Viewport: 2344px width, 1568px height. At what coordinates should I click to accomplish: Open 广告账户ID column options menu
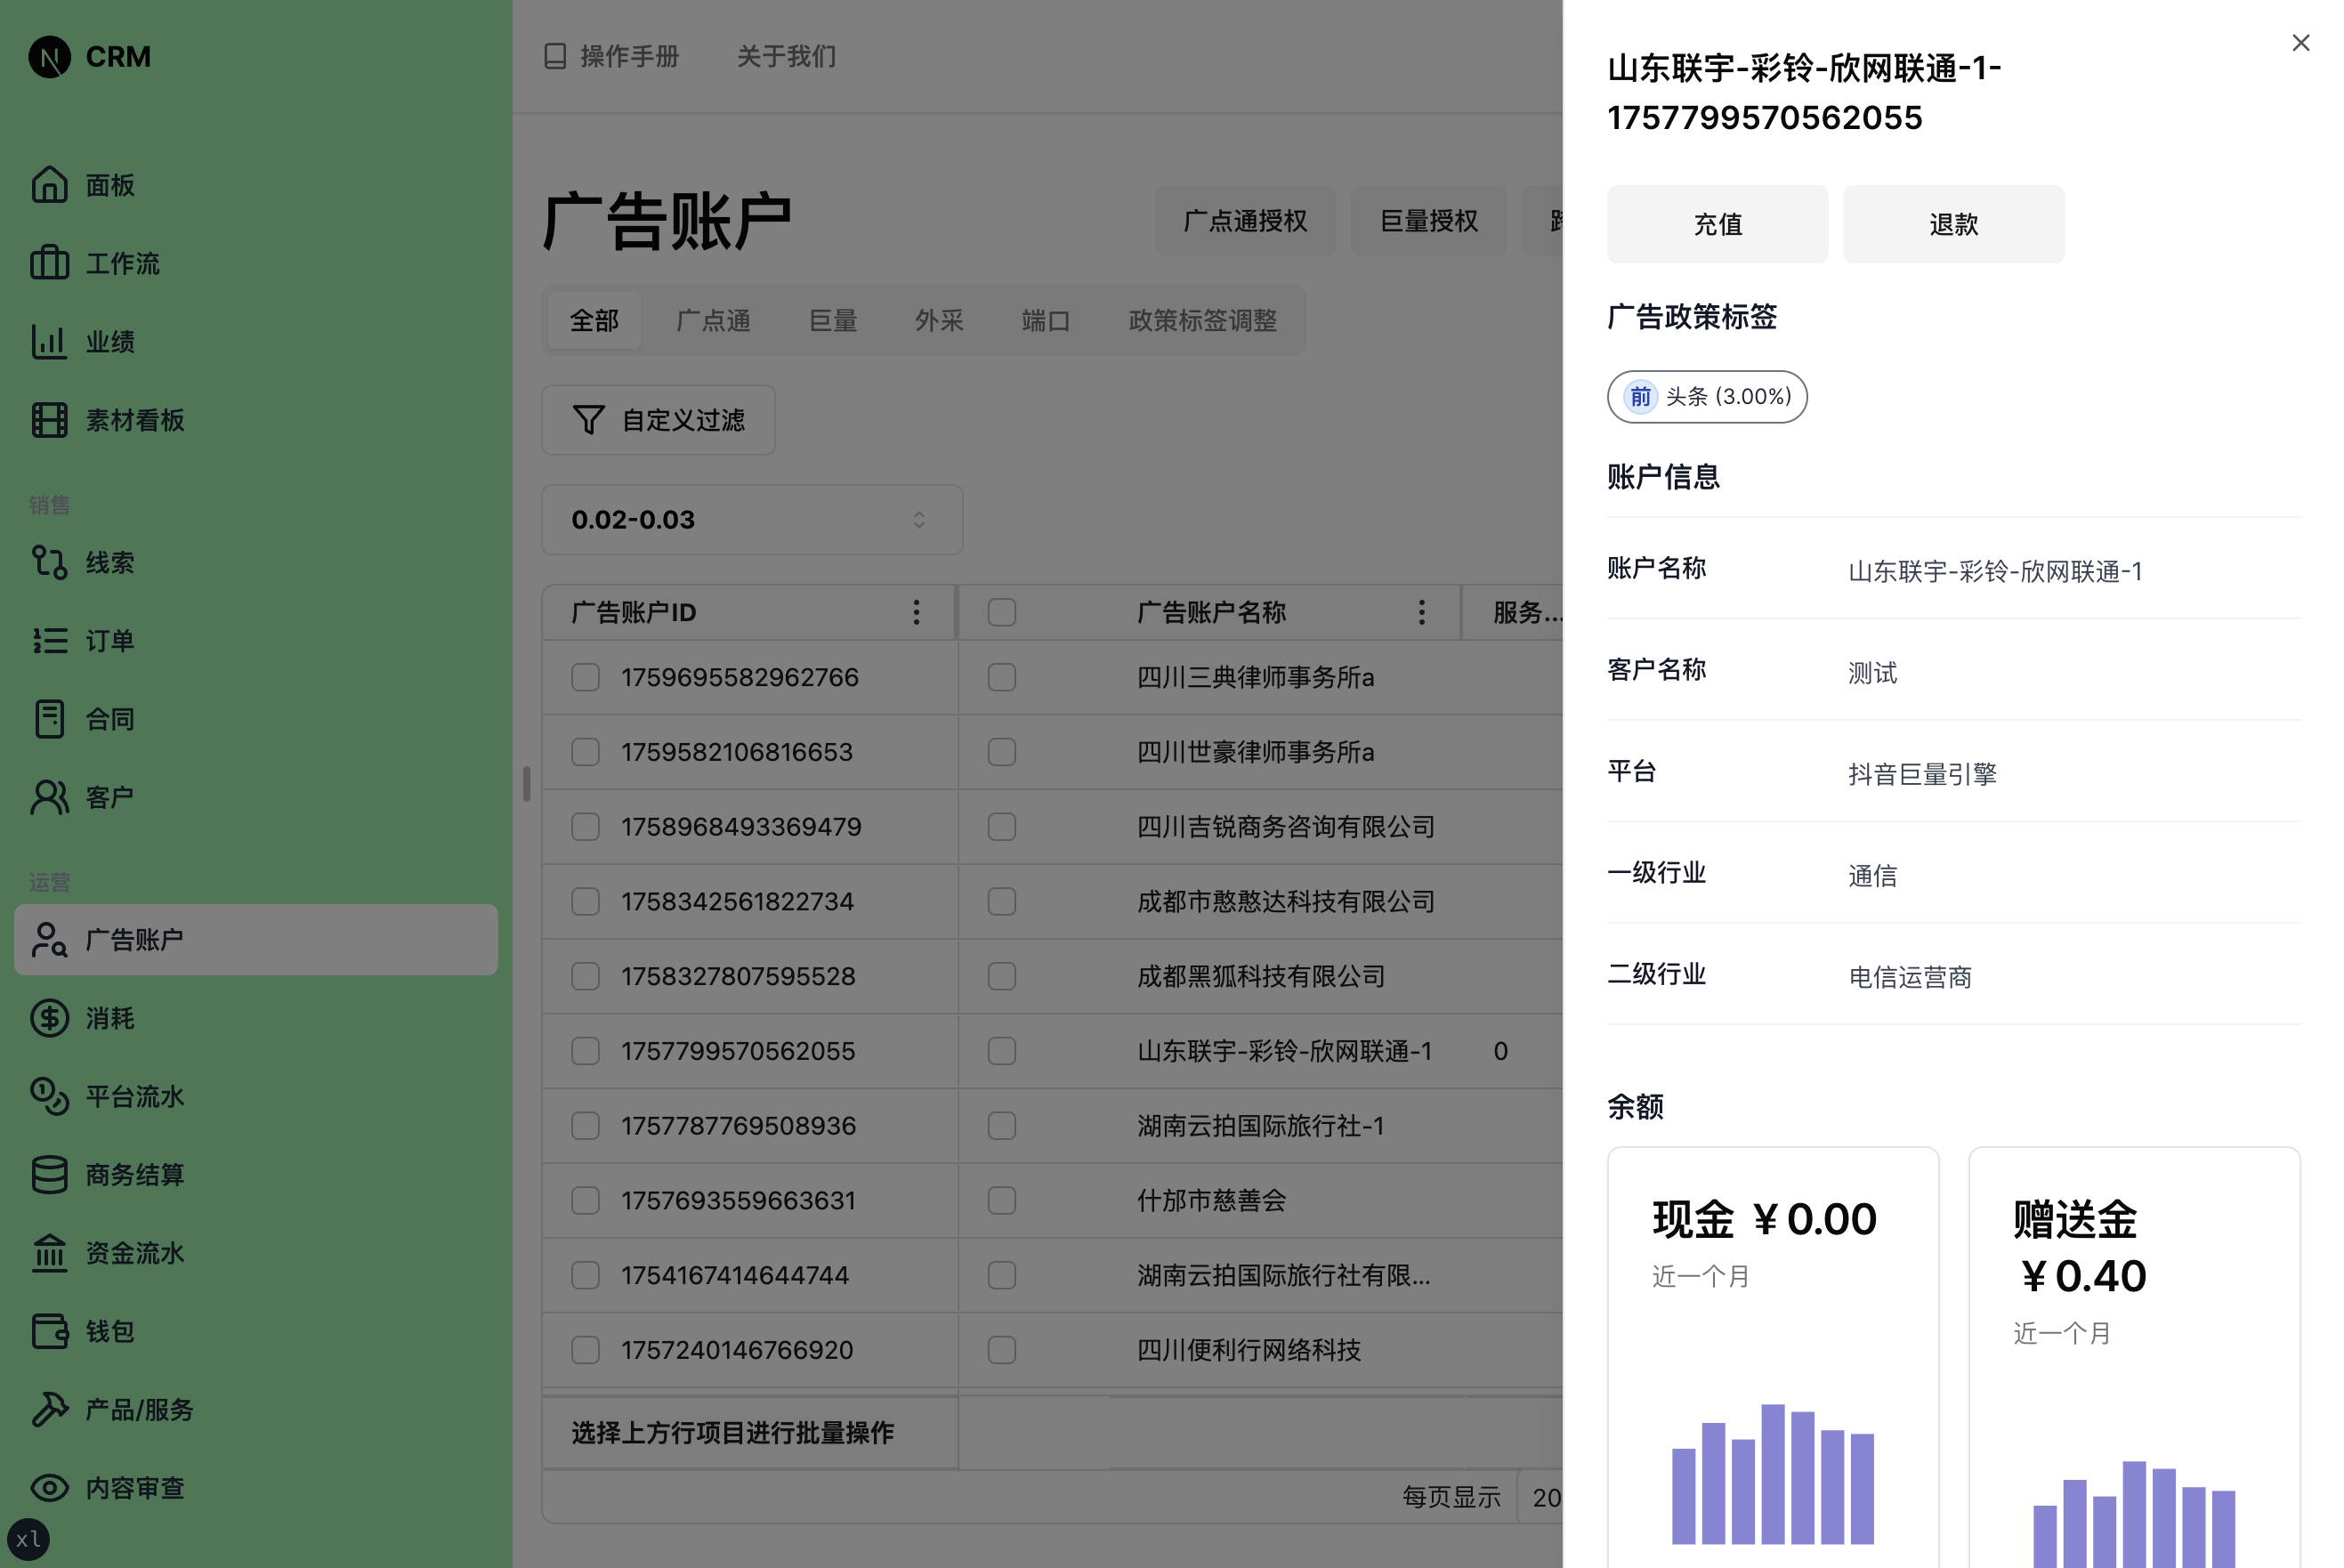916,612
